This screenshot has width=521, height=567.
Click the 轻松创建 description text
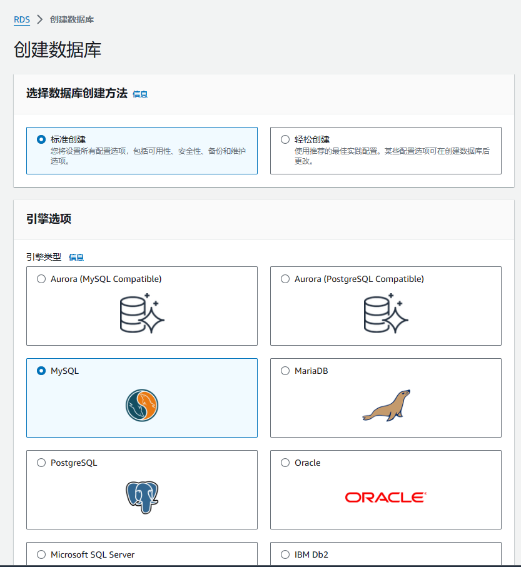coord(392,156)
